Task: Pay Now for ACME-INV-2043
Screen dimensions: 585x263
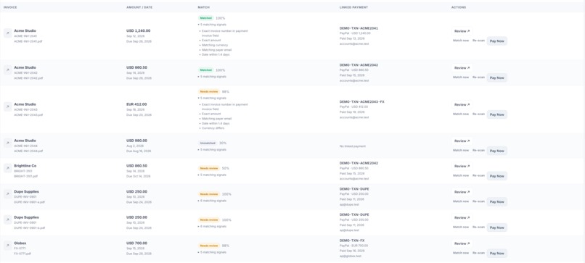Action: click(x=497, y=114)
